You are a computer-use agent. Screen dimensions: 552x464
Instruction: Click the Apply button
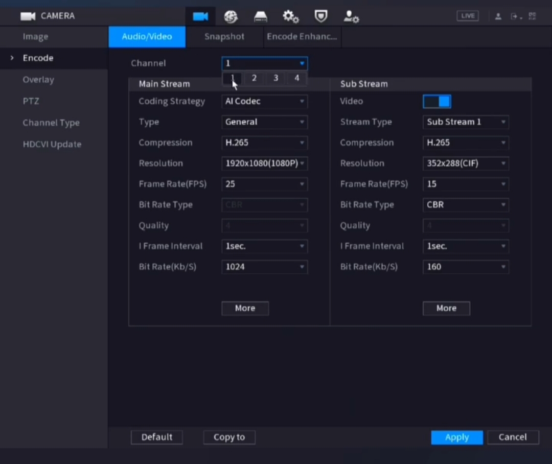457,437
